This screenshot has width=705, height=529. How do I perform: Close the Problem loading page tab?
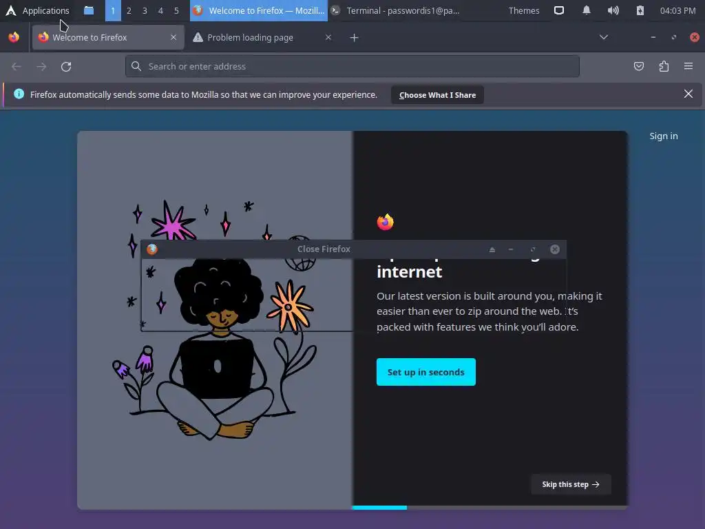[x=328, y=37]
